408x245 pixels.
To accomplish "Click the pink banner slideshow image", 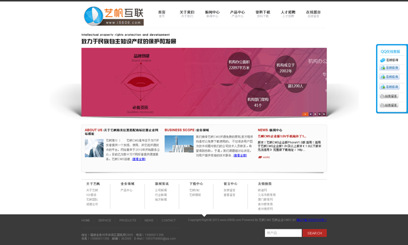I will [204, 82].
